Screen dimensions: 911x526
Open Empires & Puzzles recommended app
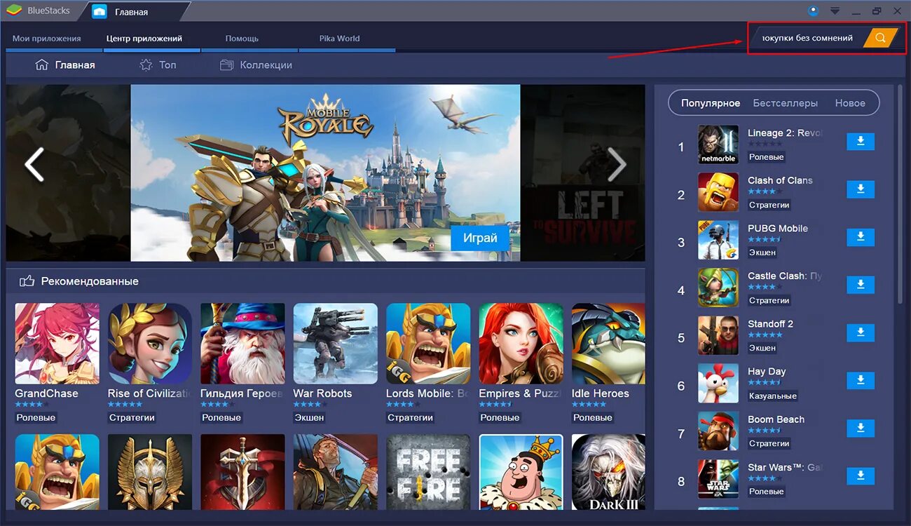coord(521,344)
